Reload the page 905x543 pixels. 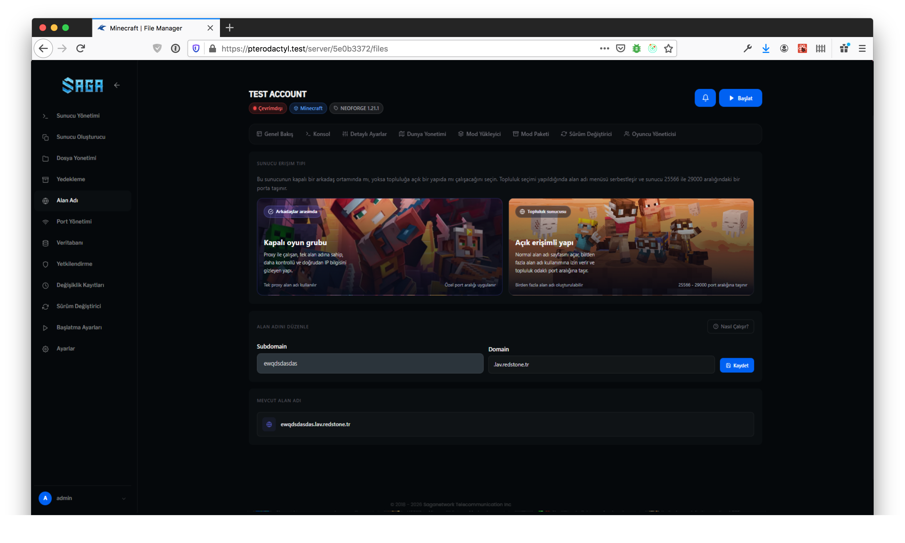pos(81,48)
